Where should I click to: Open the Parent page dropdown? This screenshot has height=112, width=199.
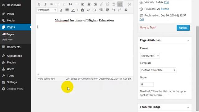point(150,56)
